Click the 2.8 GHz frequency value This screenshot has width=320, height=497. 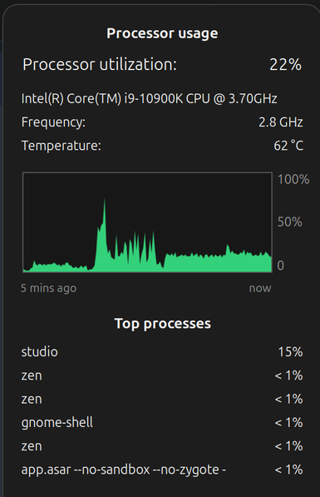pos(281,122)
